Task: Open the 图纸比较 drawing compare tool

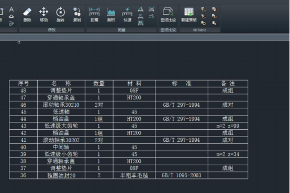Action: [168, 15]
